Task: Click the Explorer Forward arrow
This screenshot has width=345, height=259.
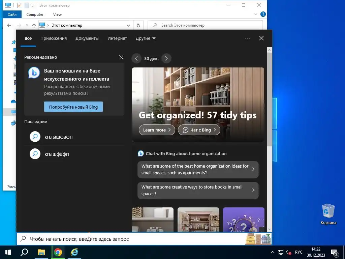Action: pos(19,25)
